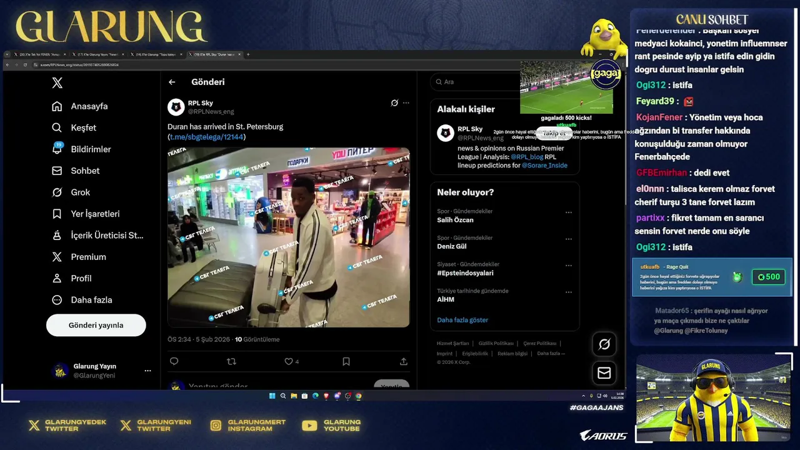This screenshot has width=800, height=450.
Task: Open Premium in the sidebar
Action: coord(79,257)
